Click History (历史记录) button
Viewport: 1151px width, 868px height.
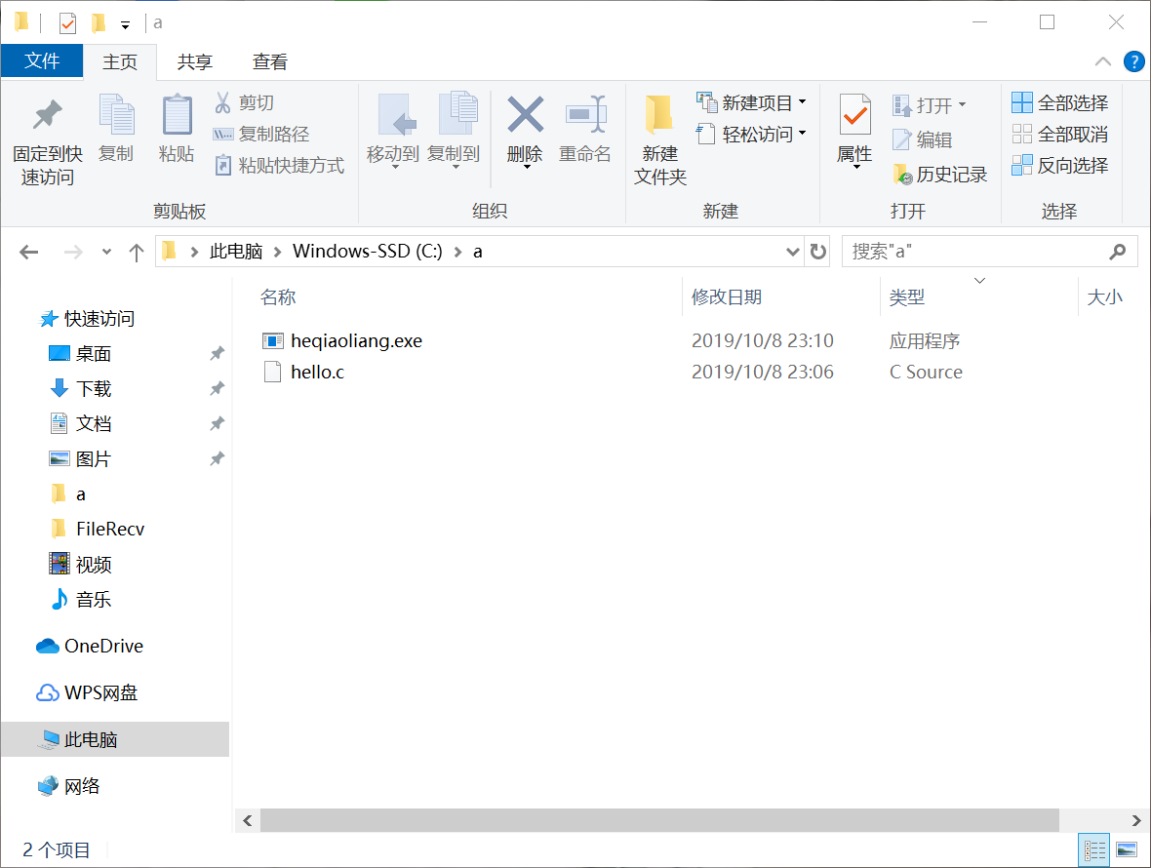(940, 175)
